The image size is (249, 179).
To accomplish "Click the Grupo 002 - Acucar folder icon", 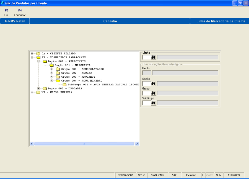I will click(58, 73).
